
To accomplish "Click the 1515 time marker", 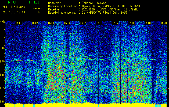I will [x=83, y=23].
